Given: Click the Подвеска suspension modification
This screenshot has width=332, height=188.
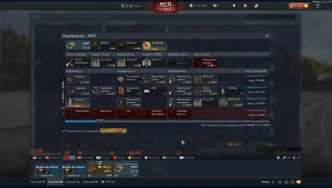Looking at the screenshot, I should coord(78,91).
